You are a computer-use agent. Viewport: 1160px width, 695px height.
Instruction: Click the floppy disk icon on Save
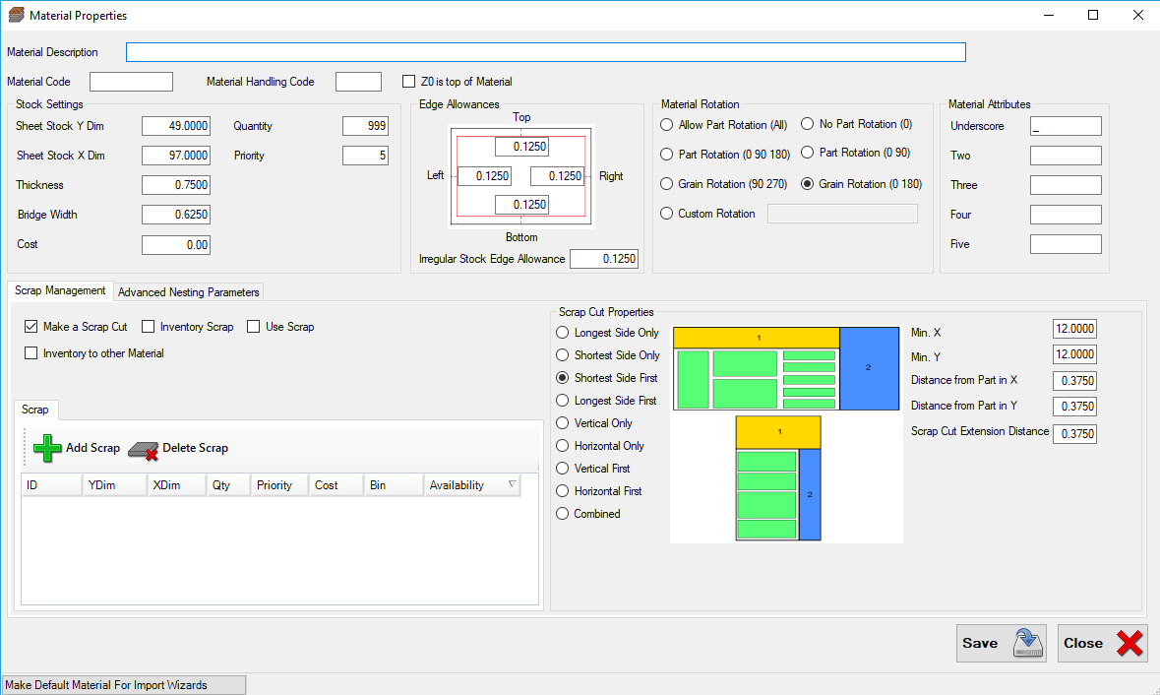1026,643
